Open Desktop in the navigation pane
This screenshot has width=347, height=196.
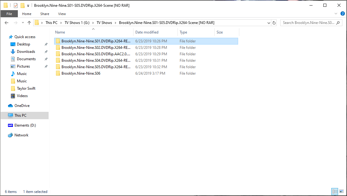pos(23,44)
